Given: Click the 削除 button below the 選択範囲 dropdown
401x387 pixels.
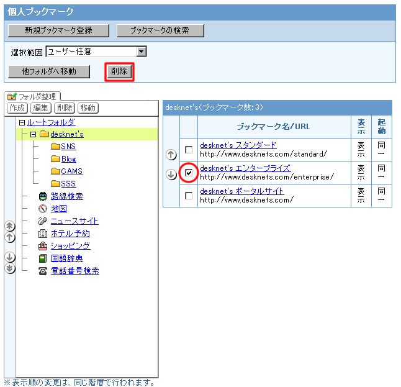Looking at the screenshot, I should tap(119, 71).
